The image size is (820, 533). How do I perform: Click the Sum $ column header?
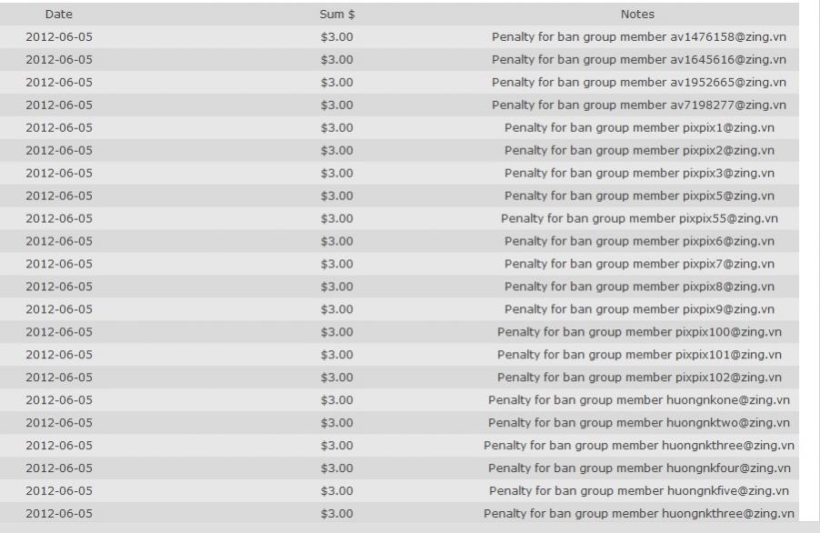(x=337, y=15)
